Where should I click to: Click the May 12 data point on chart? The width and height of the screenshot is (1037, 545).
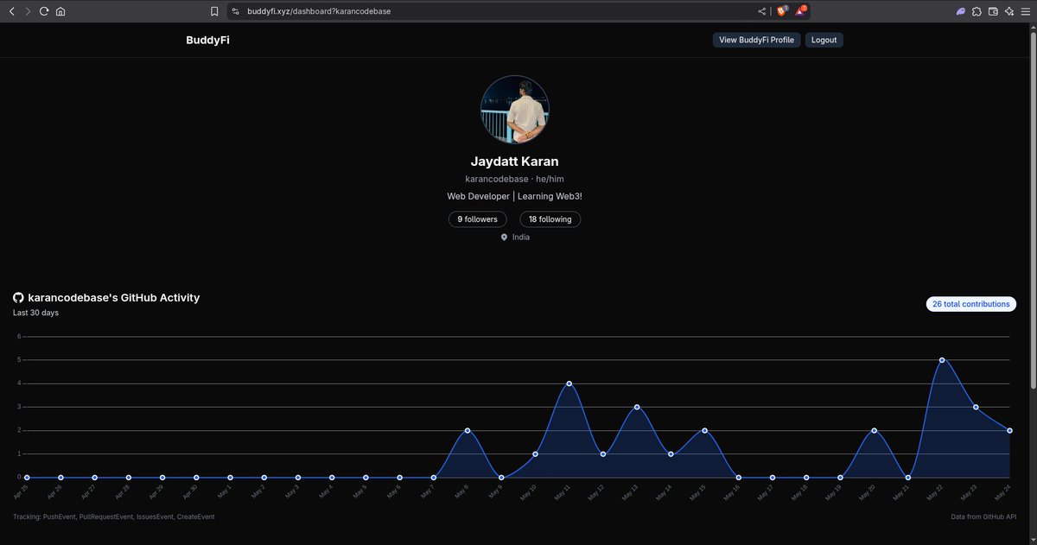tap(603, 453)
